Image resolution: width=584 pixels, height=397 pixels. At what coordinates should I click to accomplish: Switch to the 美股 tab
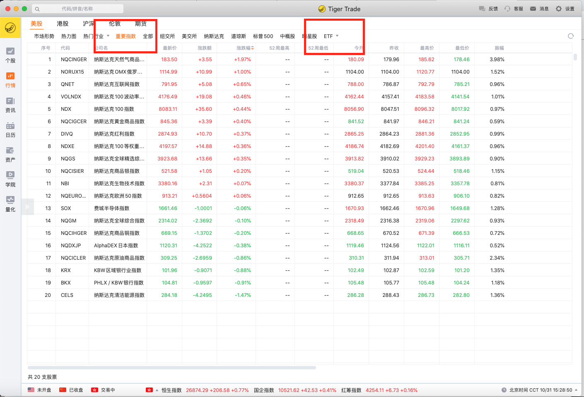coord(36,24)
